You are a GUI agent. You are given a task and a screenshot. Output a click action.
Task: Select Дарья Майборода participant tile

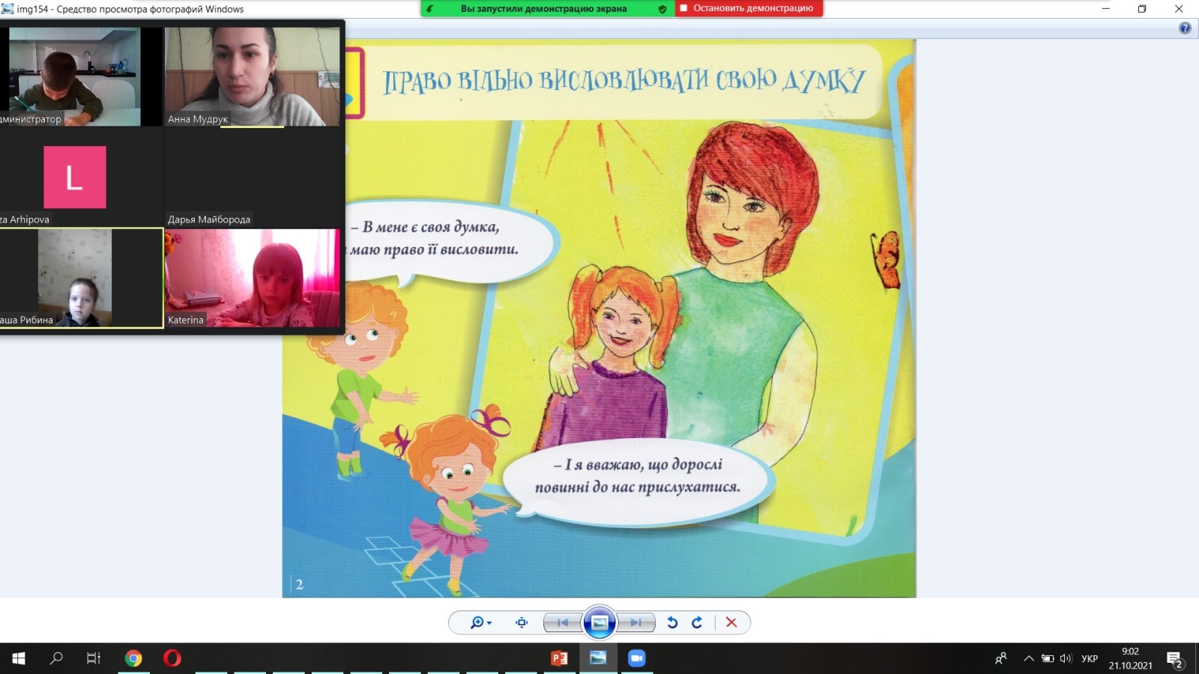tap(253, 177)
